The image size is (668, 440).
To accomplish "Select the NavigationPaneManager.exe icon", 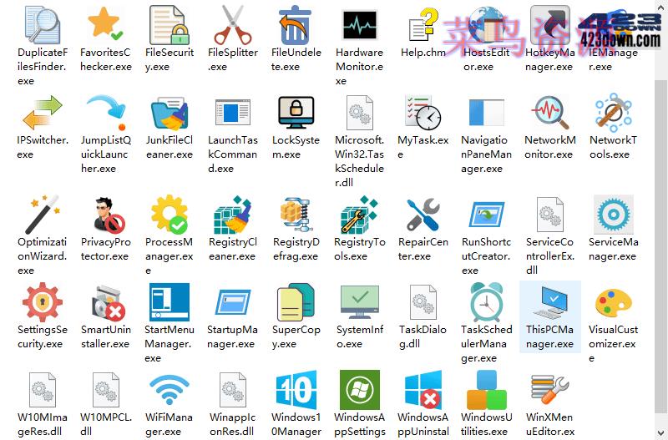I will [486, 113].
